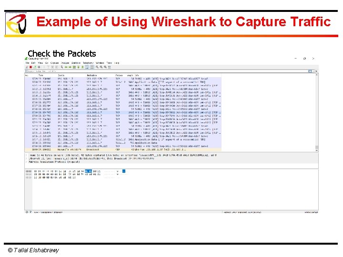Select the ARP Broadcast packet row
343x257 pixels.
point(123,150)
